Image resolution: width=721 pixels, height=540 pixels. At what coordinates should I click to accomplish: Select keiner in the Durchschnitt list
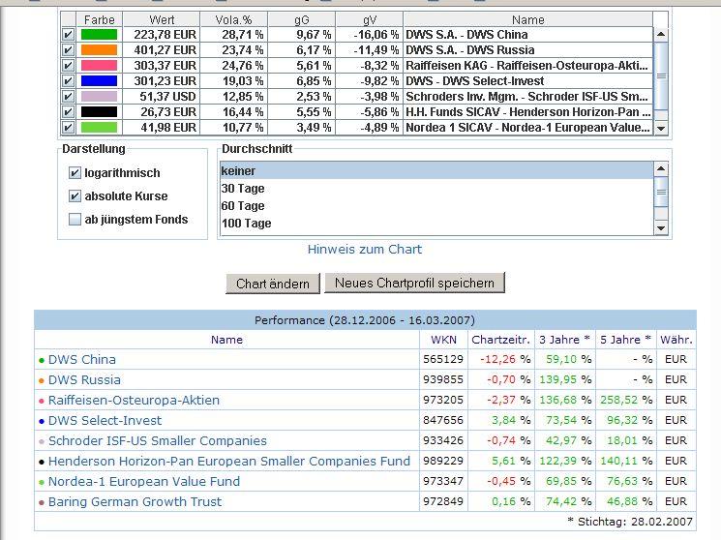click(436, 170)
